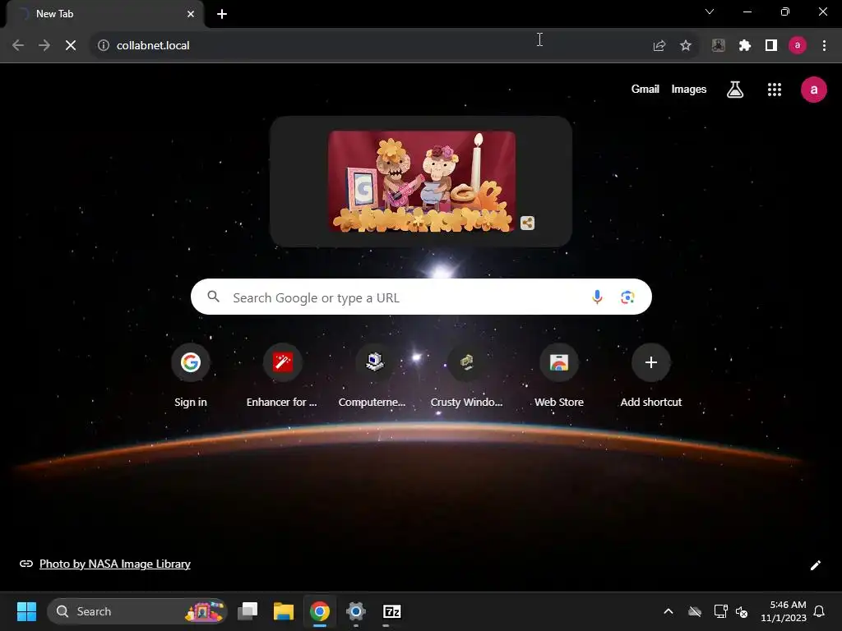
Task: Open Settings gear on taskbar
Action: click(355, 611)
